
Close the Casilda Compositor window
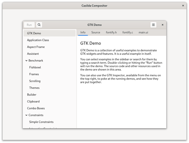point(183,6)
